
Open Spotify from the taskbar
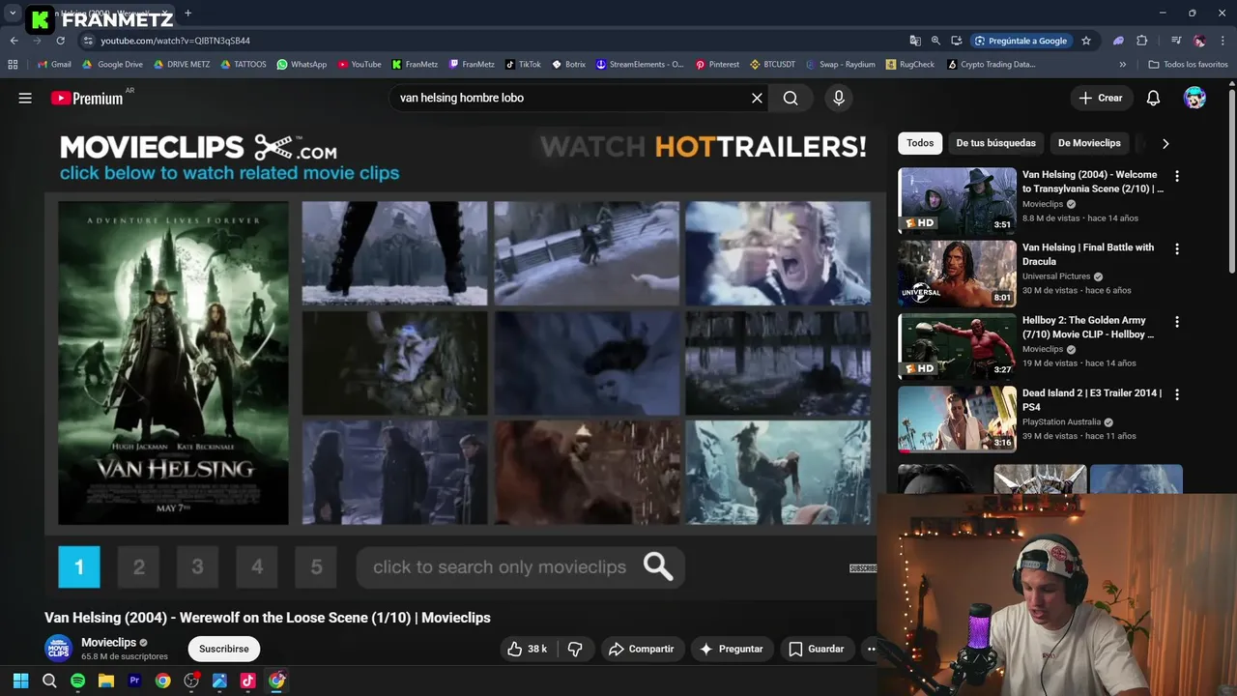(77, 681)
